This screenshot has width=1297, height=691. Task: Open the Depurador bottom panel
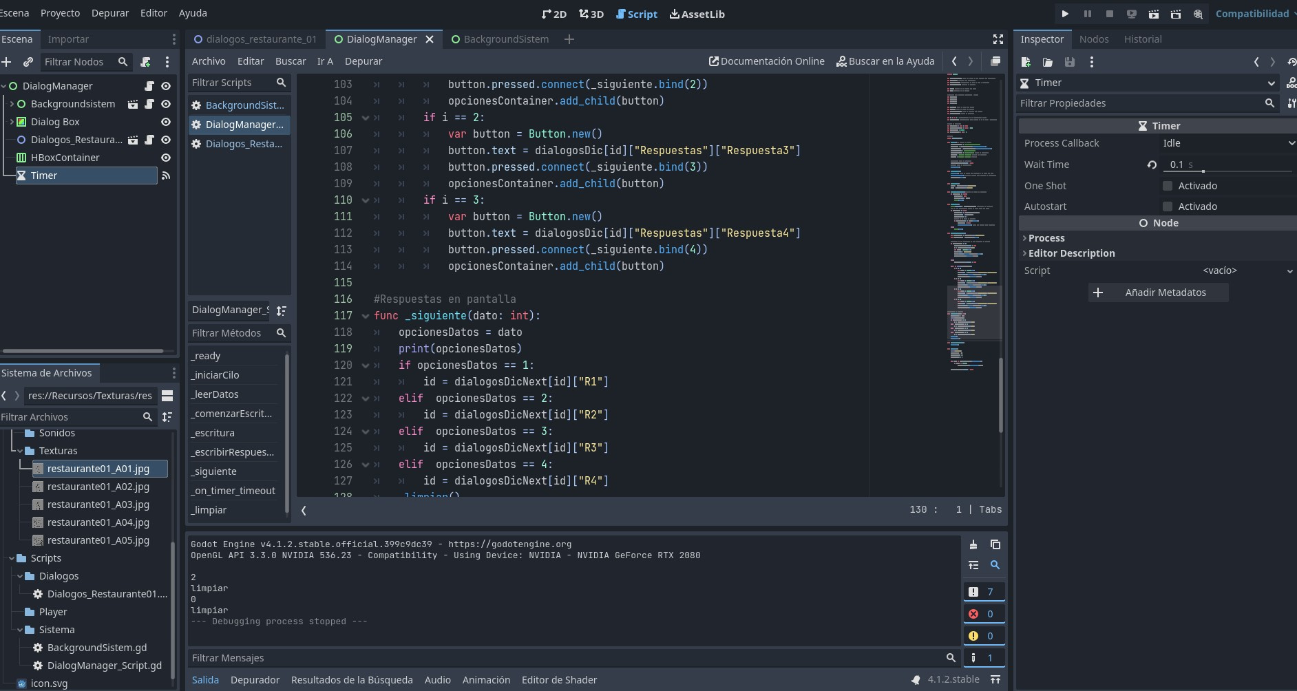click(x=255, y=680)
